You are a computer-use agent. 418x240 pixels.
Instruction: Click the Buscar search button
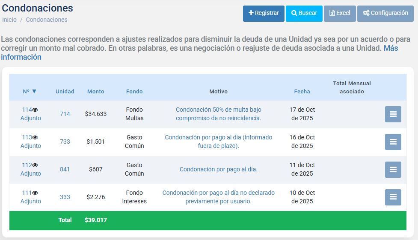click(x=304, y=13)
